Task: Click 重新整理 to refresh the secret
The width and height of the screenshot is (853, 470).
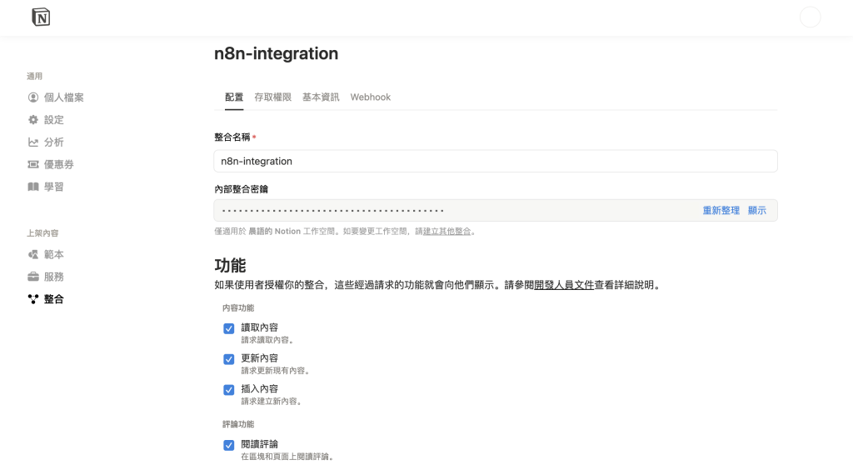Action: 721,211
